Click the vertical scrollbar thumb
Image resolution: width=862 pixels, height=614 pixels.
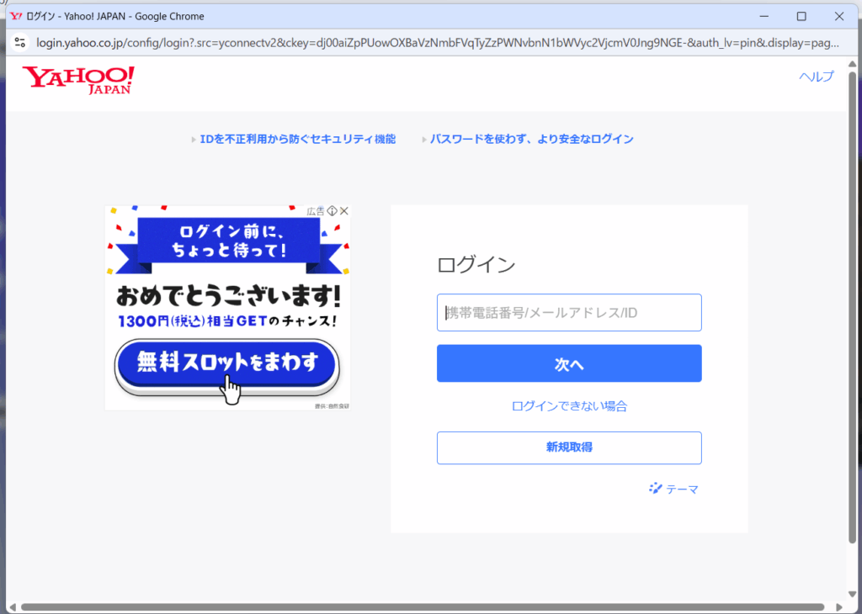[852, 308]
